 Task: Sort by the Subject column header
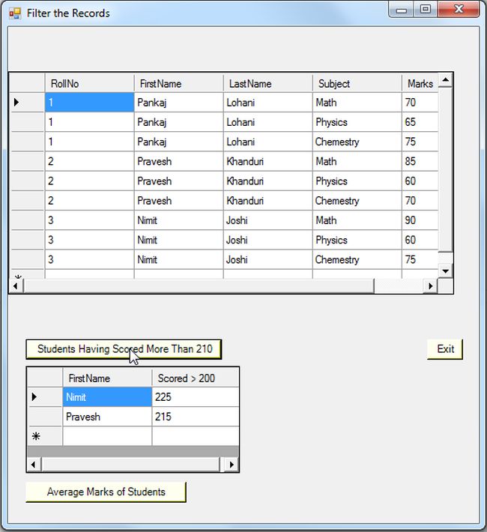point(357,83)
